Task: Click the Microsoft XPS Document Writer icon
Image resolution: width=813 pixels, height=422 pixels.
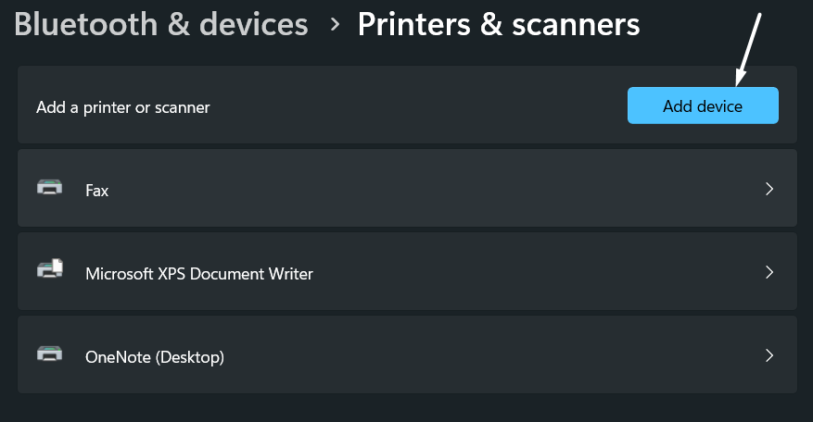Action: (50, 270)
